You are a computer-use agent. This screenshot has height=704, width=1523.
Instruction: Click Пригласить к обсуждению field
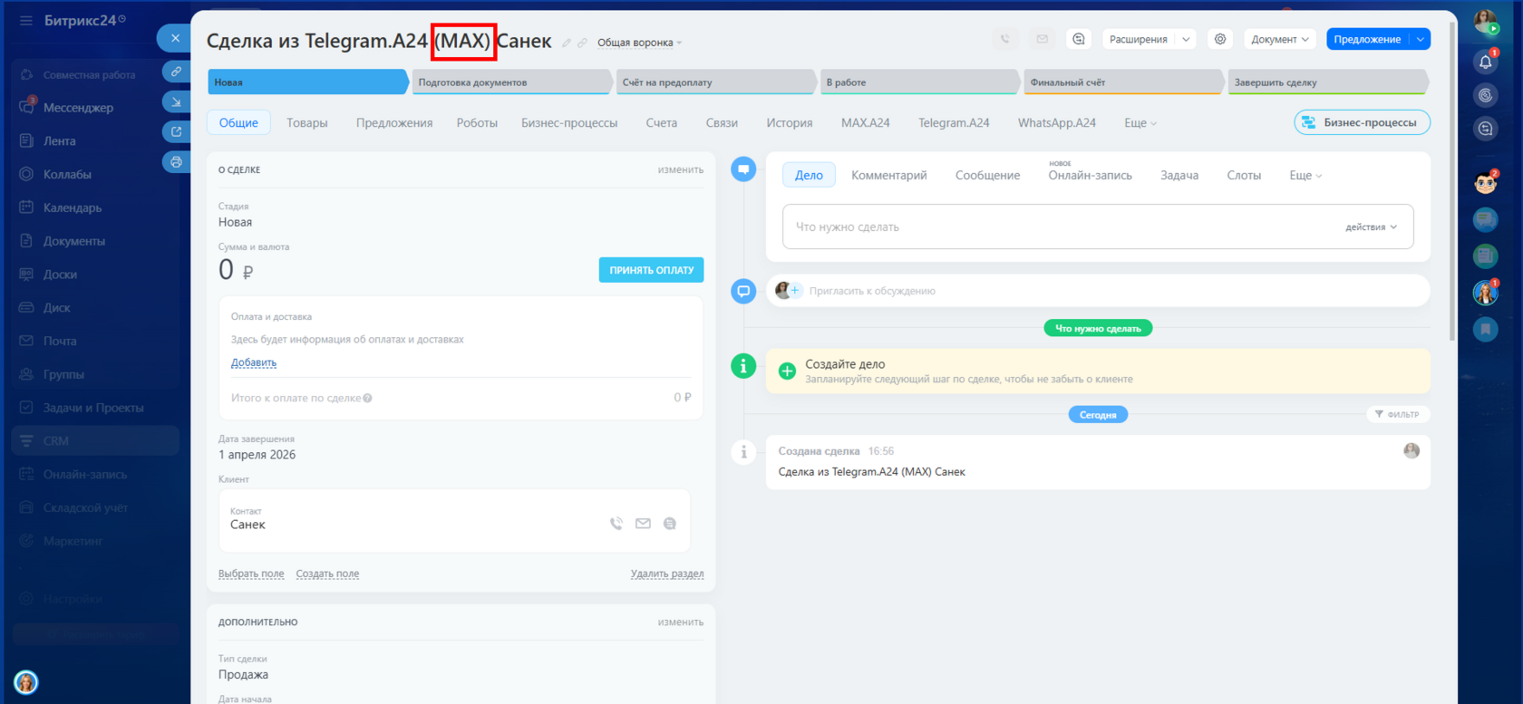coord(1098,291)
